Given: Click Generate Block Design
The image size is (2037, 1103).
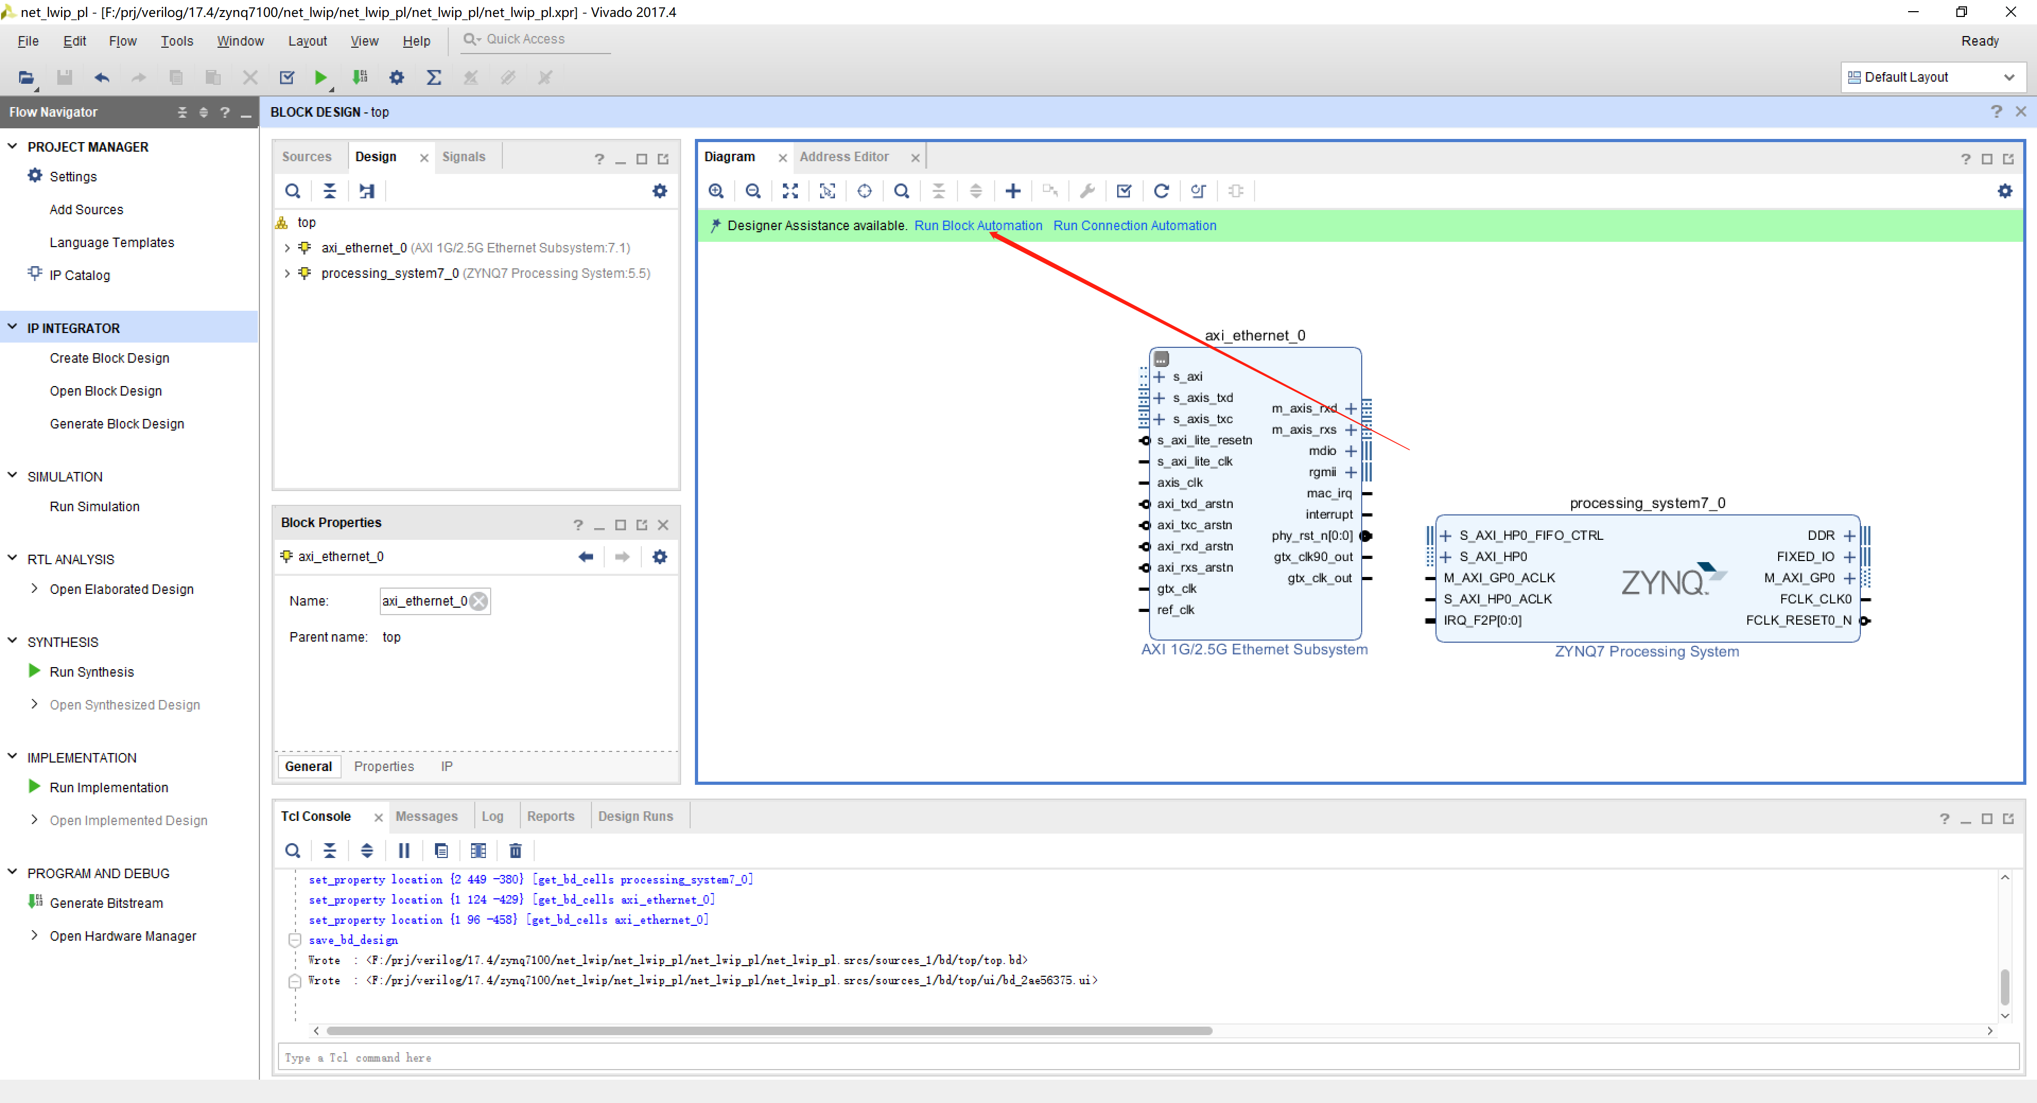Looking at the screenshot, I should pyautogui.click(x=117, y=424).
